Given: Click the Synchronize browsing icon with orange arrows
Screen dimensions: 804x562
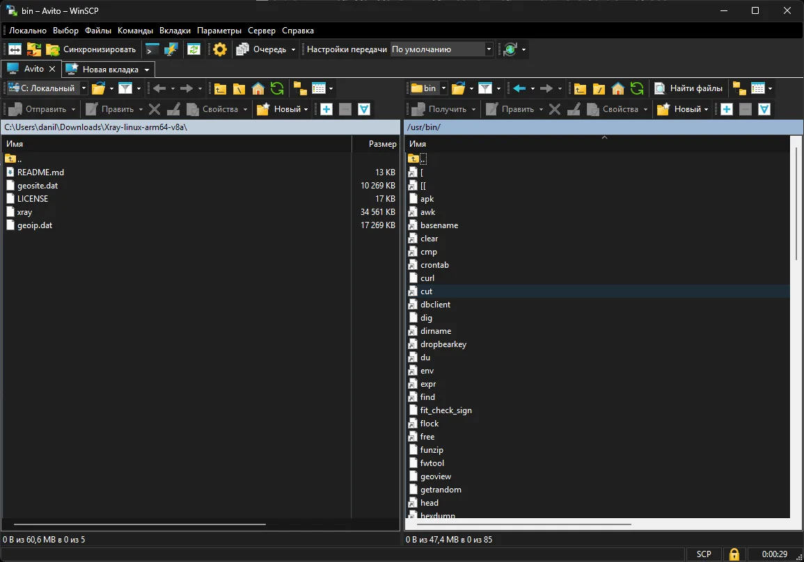Looking at the screenshot, I should 34,49.
